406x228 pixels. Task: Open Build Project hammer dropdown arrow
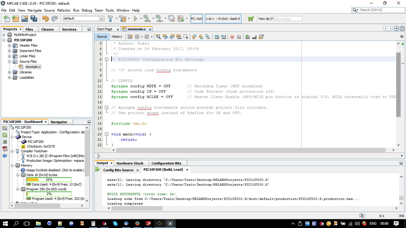(116, 19)
